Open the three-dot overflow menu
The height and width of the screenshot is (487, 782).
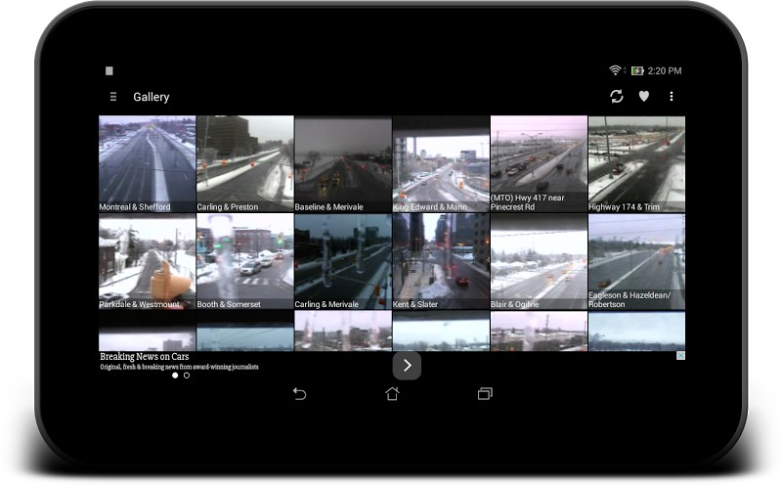pyautogui.click(x=672, y=96)
